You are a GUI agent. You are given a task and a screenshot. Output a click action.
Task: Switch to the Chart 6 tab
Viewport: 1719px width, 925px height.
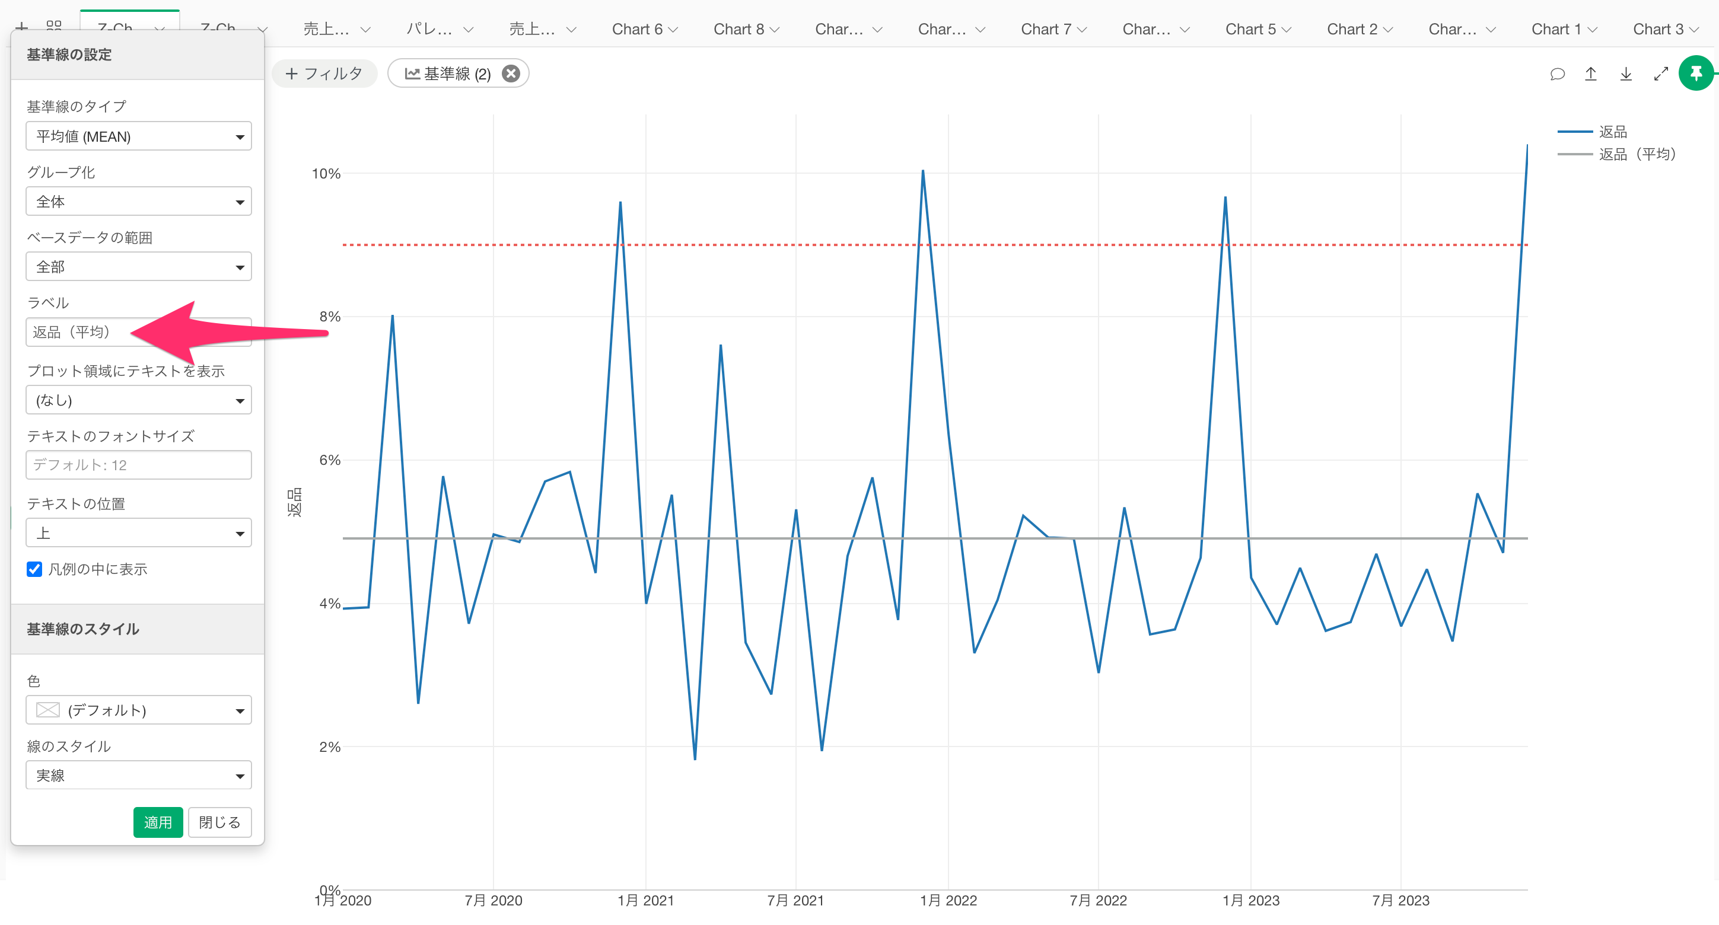pos(637,29)
